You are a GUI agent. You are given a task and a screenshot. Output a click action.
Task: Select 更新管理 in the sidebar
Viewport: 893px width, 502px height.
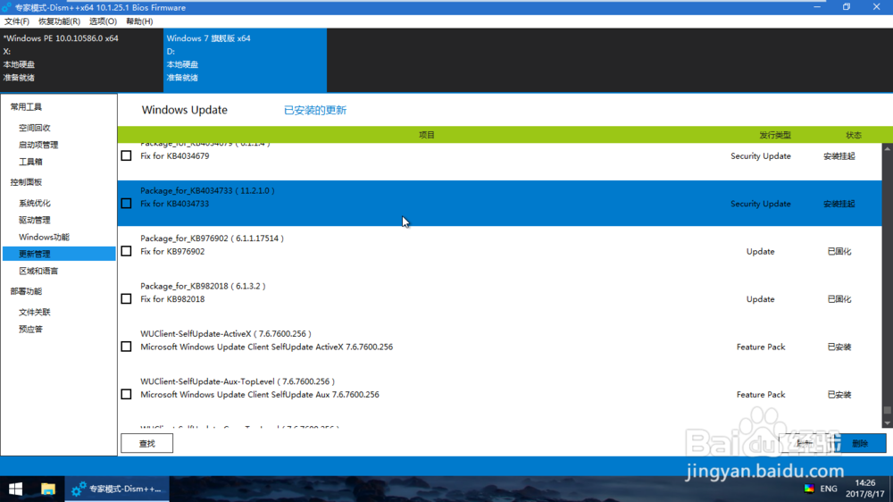click(x=59, y=254)
